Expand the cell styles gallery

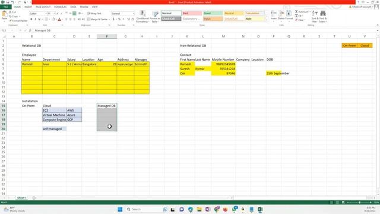click(267, 20)
